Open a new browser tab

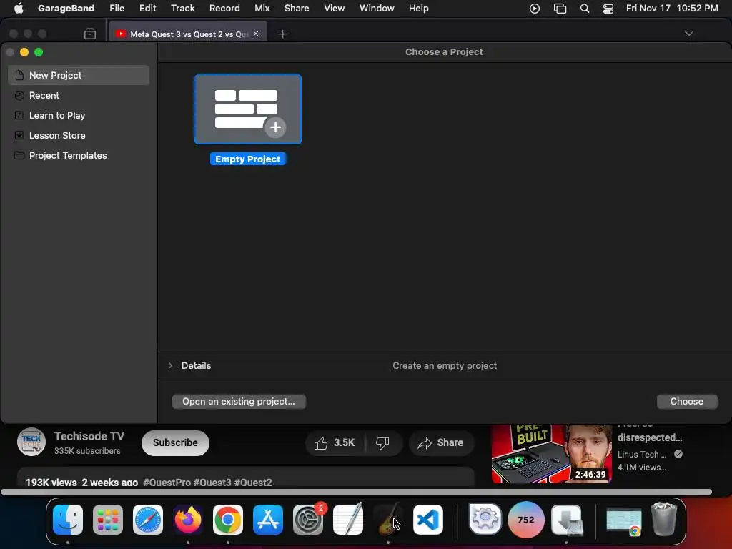(x=282, y=34)
